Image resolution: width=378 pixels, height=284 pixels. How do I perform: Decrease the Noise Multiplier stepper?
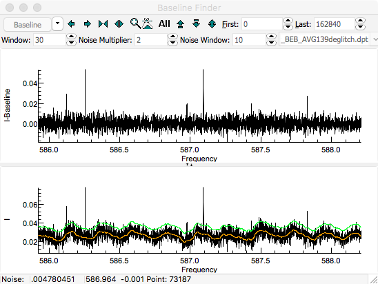click(x=172, y=43)
